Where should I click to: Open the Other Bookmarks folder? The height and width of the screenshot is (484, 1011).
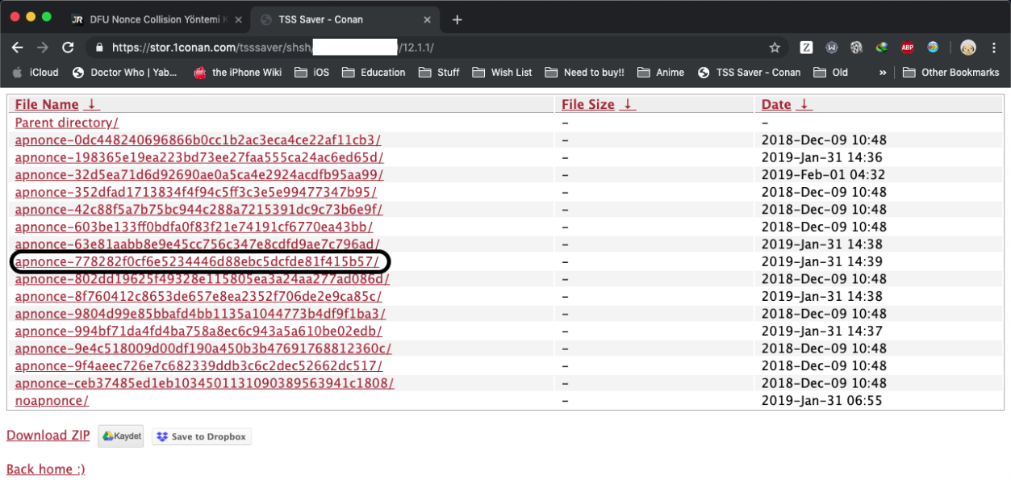[x=951, y=73]
